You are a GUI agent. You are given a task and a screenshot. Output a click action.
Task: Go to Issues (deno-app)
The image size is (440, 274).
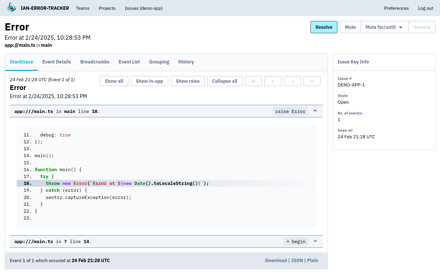[144, 8]
